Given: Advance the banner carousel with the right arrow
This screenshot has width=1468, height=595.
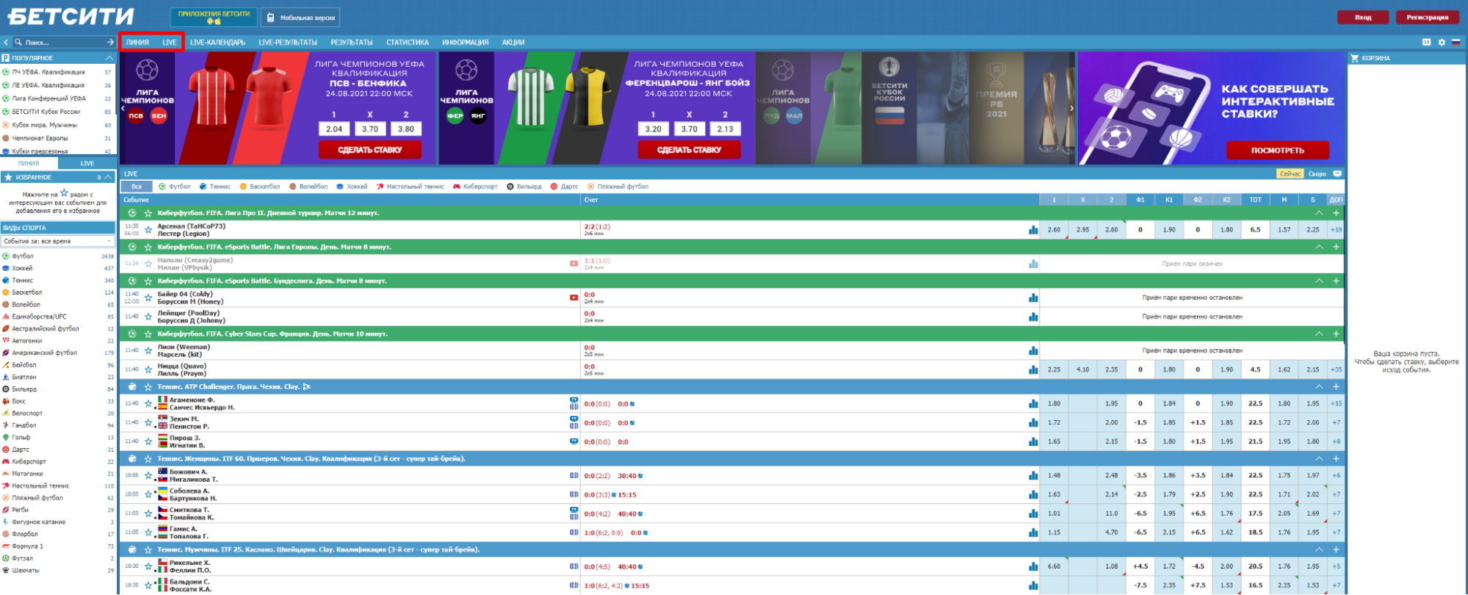Looking at the screenshot, I should click(x=1071, y=108).
